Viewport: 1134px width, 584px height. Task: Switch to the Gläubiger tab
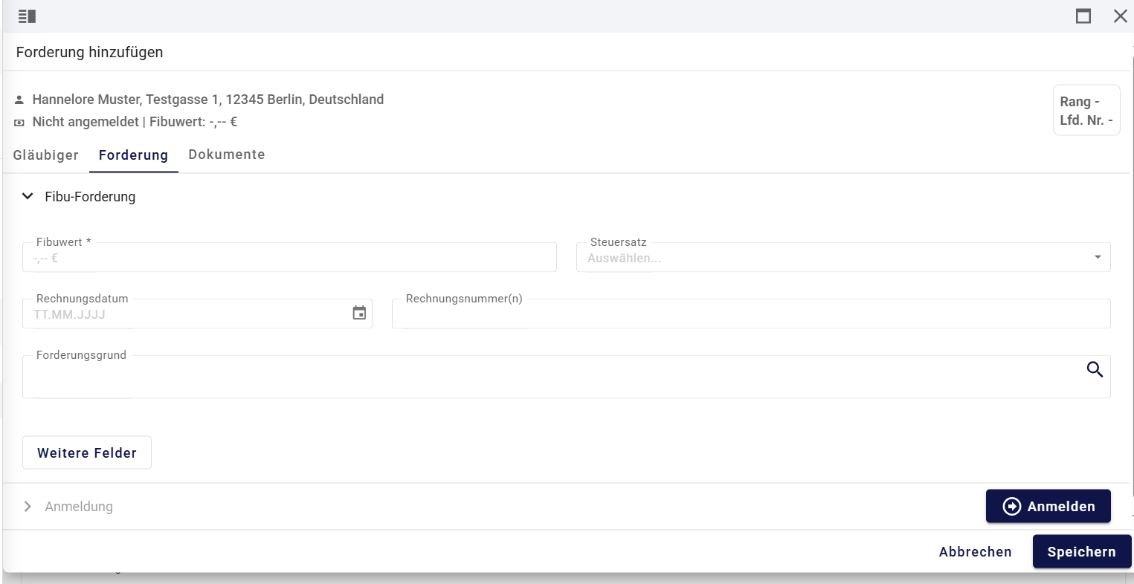pyautogui.click(x=46, y=155)
